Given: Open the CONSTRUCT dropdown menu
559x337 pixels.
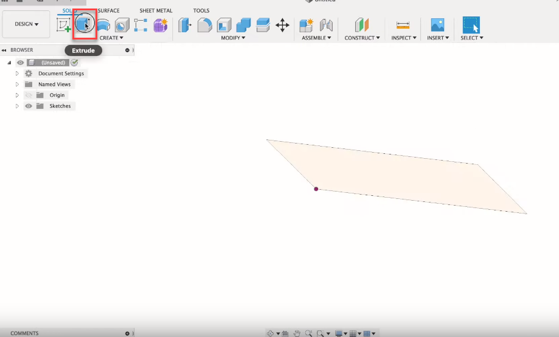Looking at the screenshot, I should pos(362,38).
